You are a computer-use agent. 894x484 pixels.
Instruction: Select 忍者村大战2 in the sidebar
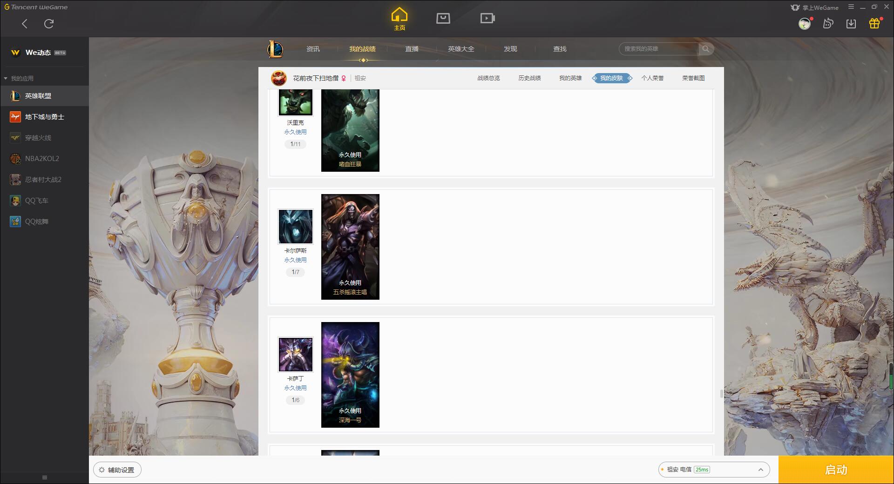click(x=44, y=180)
